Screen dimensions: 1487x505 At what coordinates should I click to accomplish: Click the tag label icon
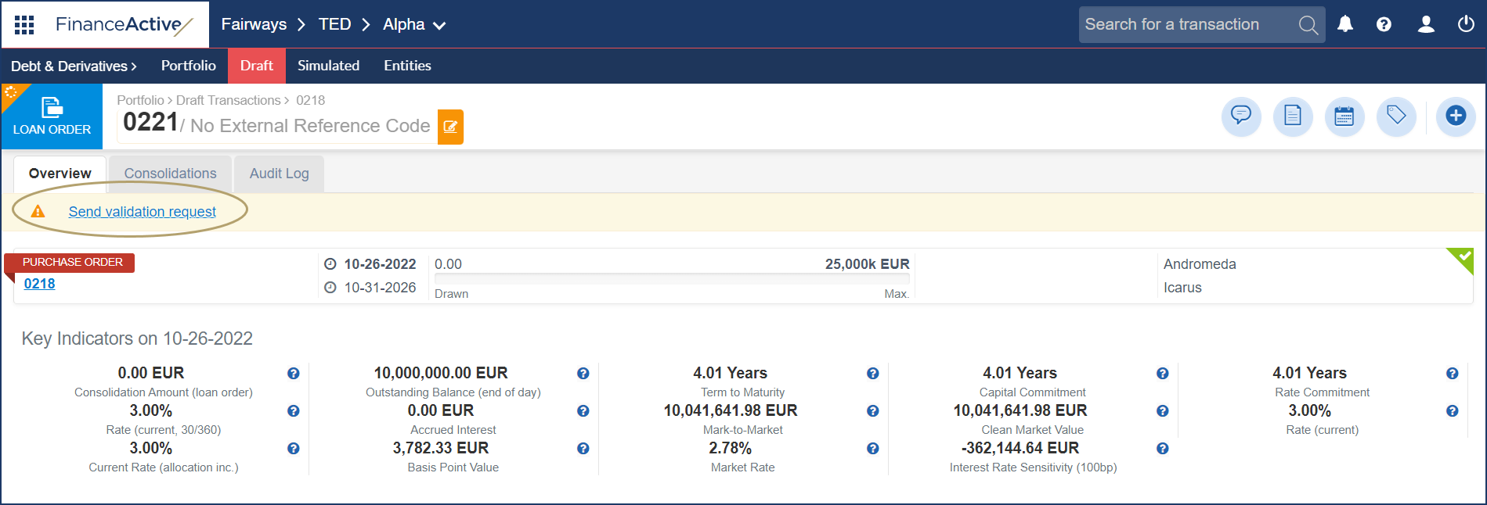pyautogui.click(x=1396, y=116)
